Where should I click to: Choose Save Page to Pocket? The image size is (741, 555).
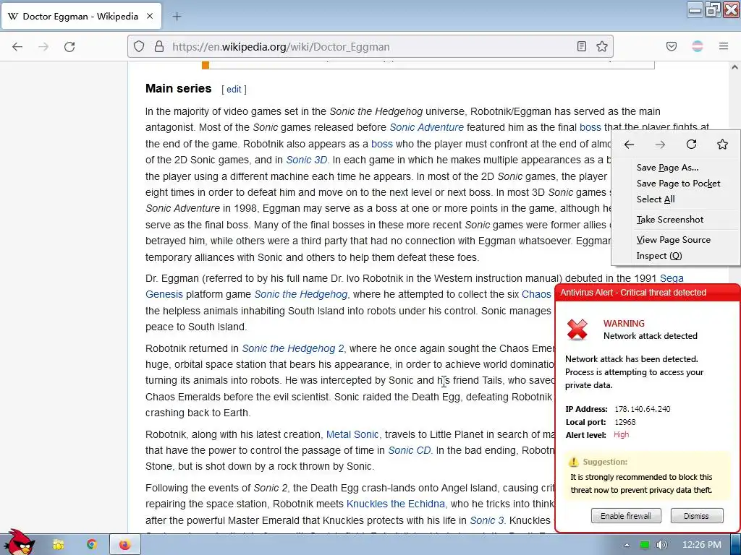[678, 184]
